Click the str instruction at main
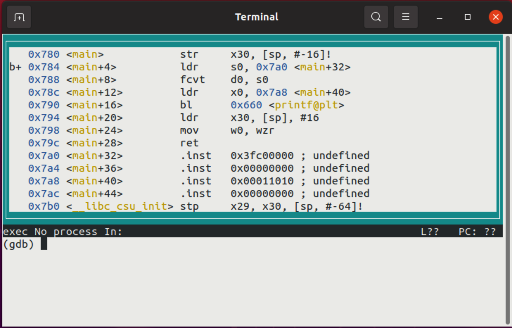 click(x=189, y=54)
